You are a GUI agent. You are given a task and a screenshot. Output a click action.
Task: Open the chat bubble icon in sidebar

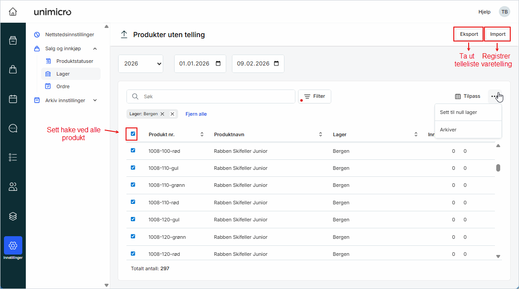13,128
